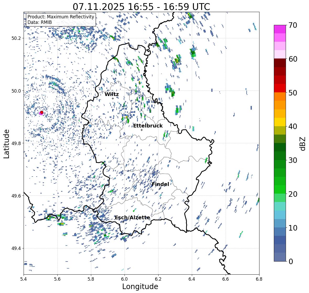The width and height of the screenshot is (309, 293).
Task: Click the plot title with date and time
Action: point(141,7)
